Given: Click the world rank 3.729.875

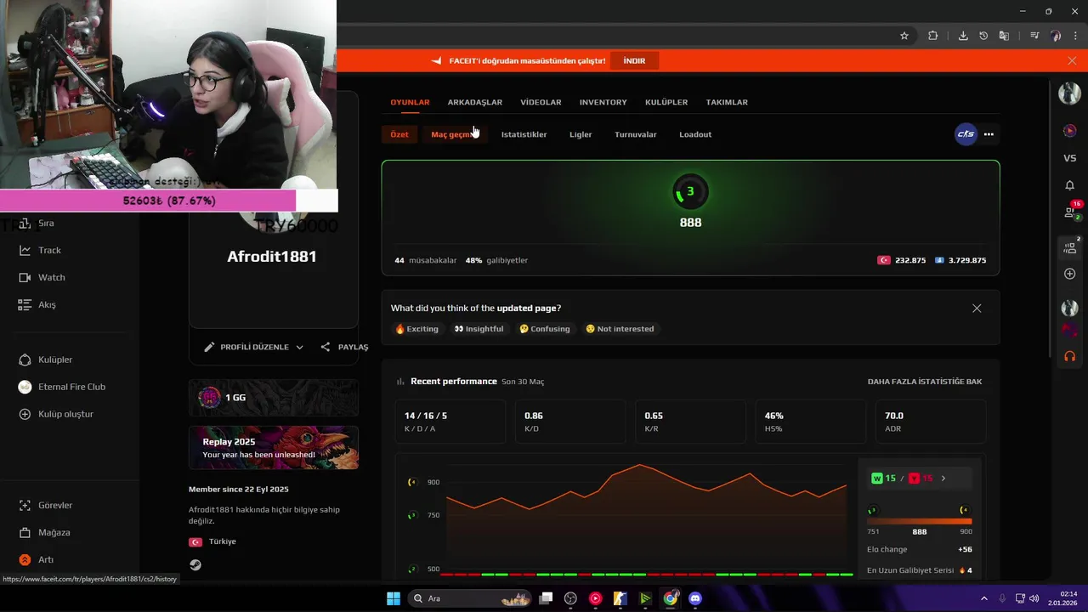Looking at the screenshot, I should [960, 260].
